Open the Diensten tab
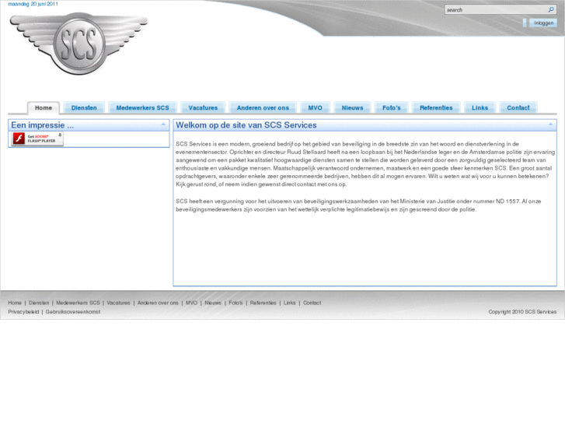565x424 pixels. point(84,107)
